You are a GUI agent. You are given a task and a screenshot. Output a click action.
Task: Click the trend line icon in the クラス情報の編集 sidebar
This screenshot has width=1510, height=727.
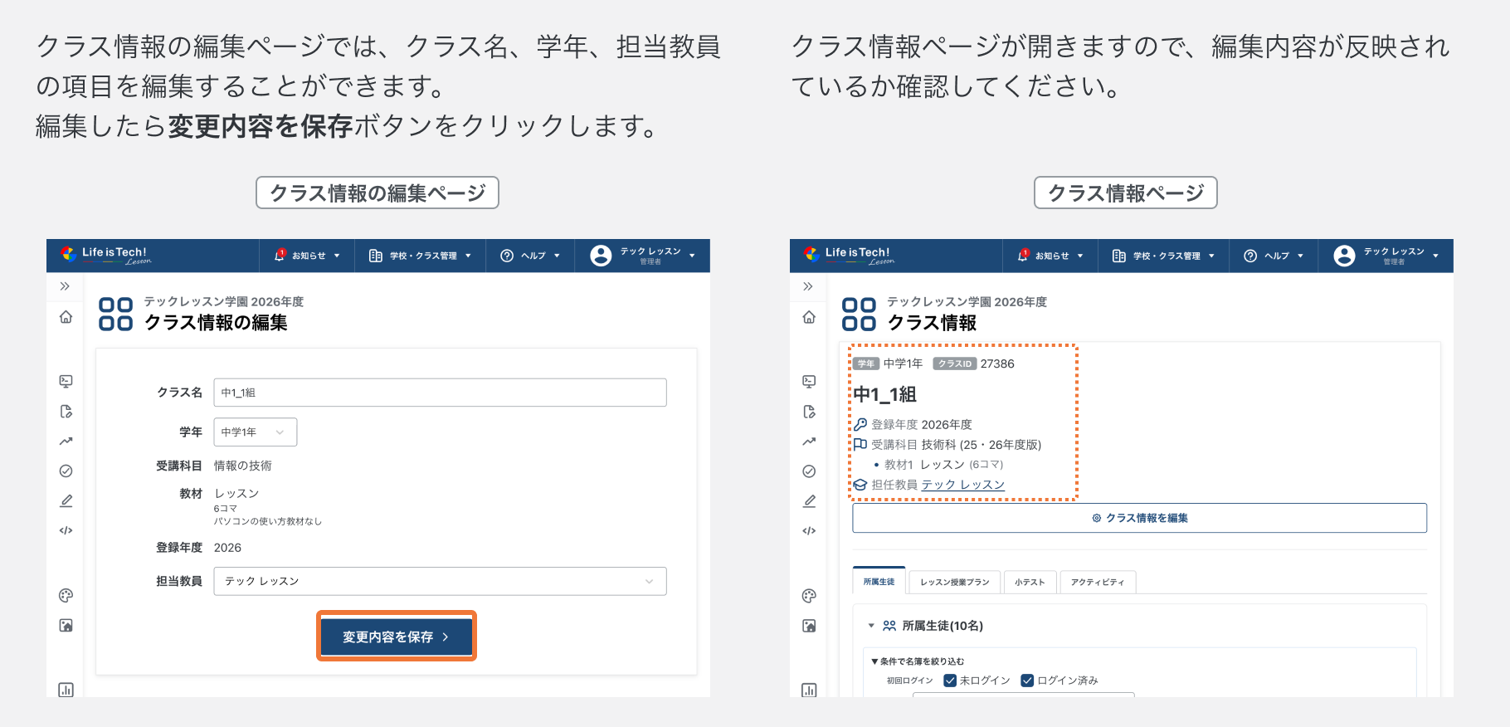[x=66, y=441]
